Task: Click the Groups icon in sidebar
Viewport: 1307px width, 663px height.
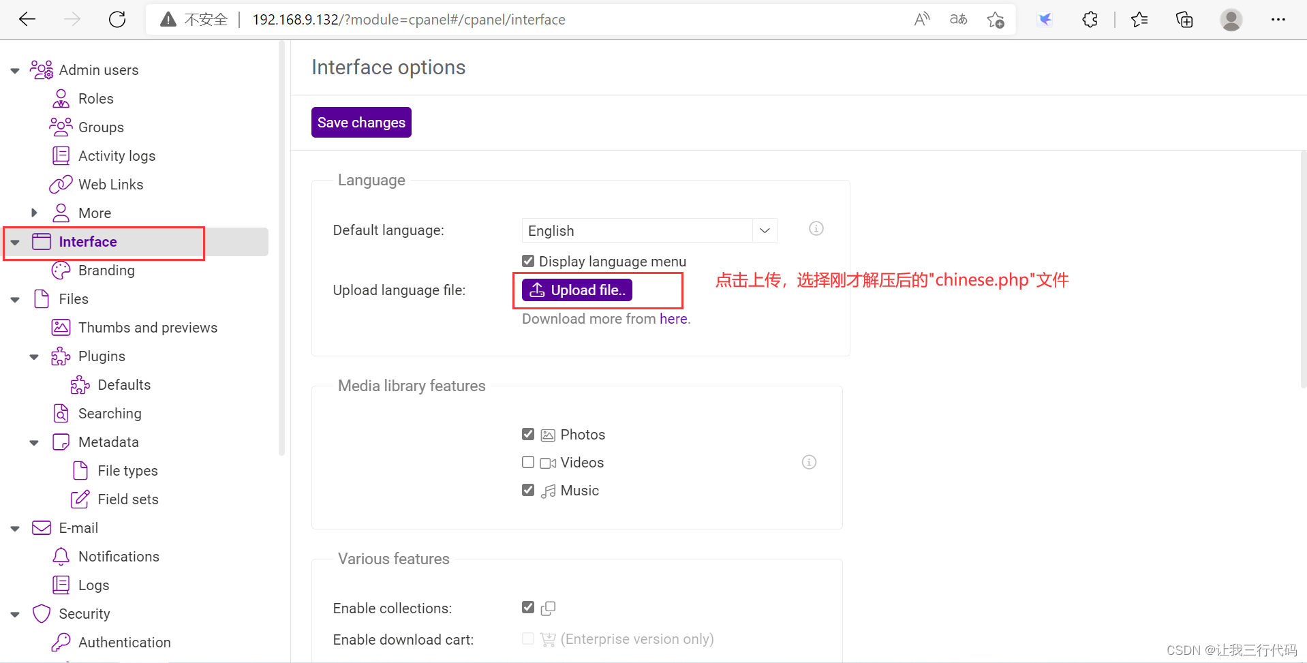Action: (61, 127)
